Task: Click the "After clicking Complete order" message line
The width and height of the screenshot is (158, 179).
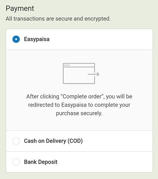Action: 79,96
